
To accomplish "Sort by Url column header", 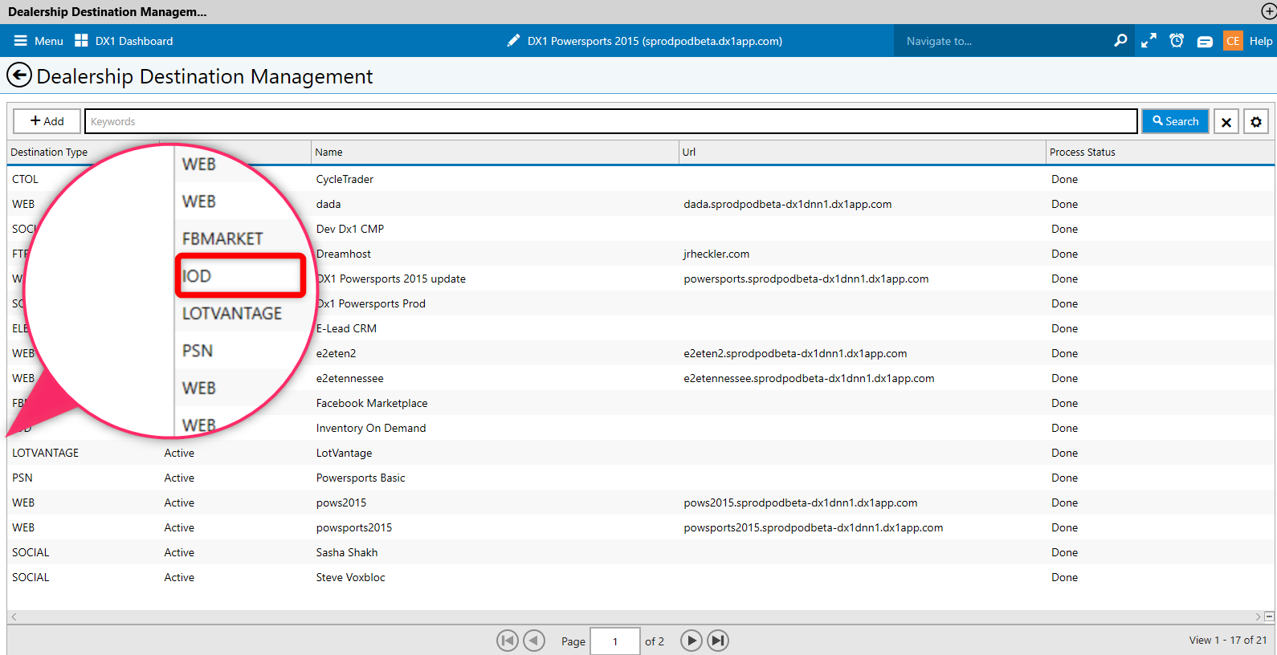I will point(689,152).
